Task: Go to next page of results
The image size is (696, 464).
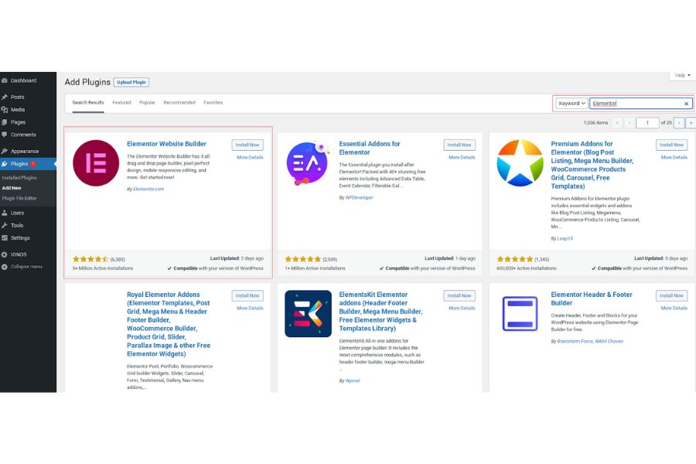Action: click(678, 123)
